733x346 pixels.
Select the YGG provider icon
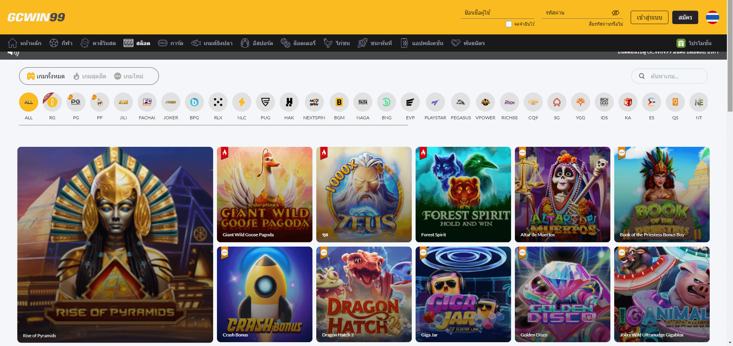(581, 102)
